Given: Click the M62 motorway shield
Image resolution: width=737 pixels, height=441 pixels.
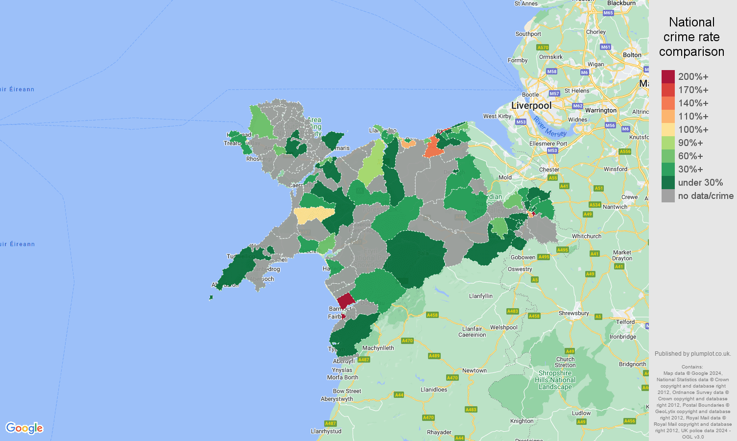Looking at the screenshot, I should 578,106.
